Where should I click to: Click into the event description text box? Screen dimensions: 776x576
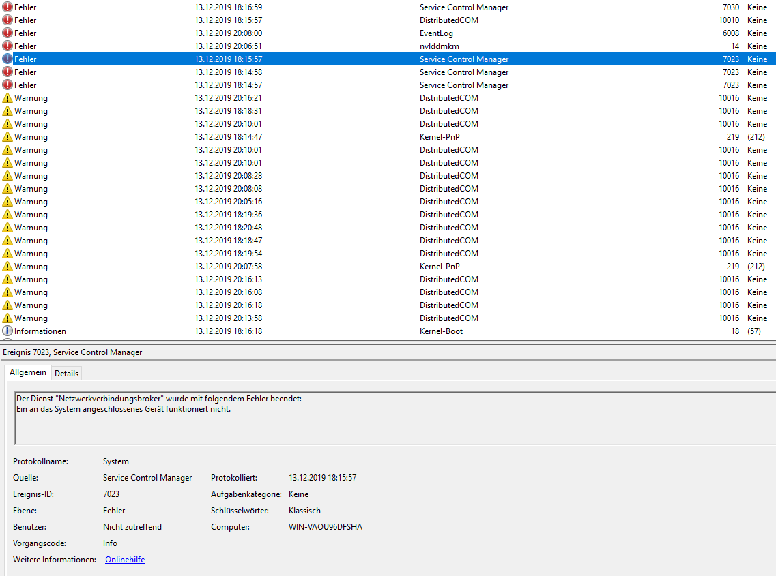[x=395, y=419]
